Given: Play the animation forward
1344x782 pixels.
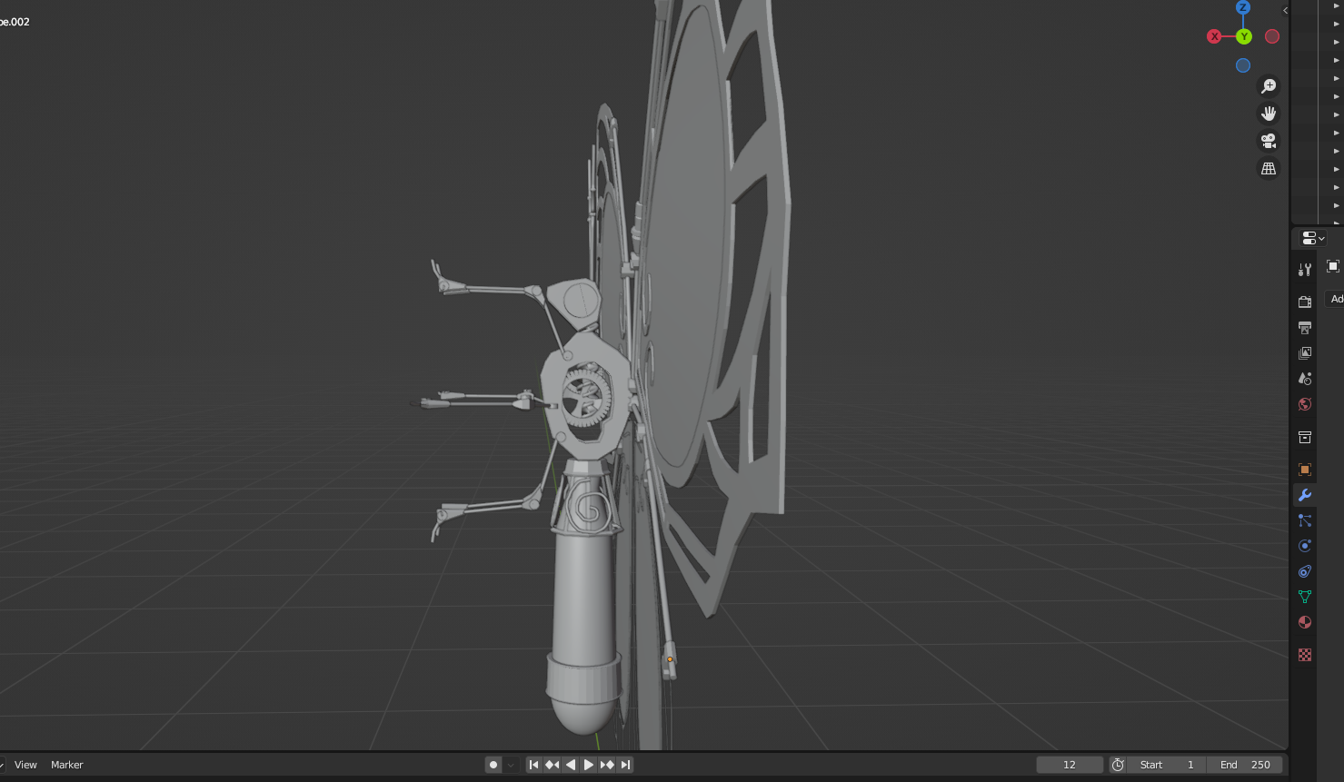Looking at the screenshot, I should coord(589,765).
